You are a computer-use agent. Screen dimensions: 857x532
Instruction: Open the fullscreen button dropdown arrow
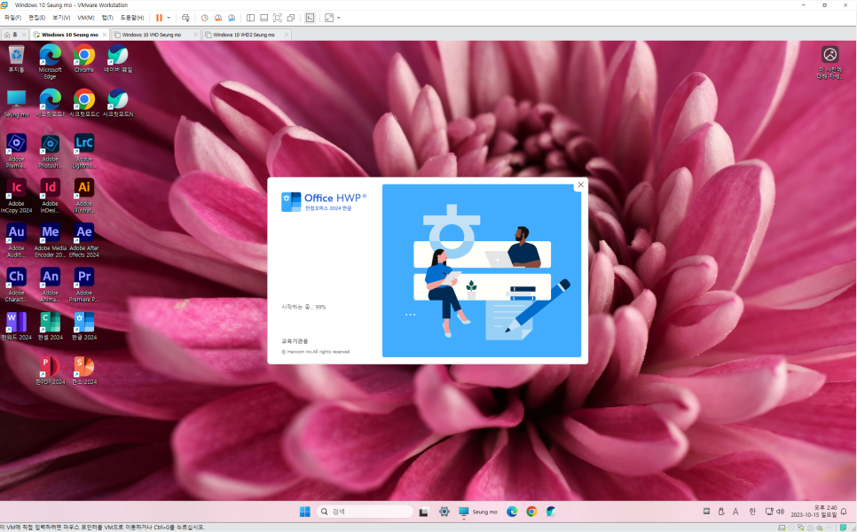338,18
